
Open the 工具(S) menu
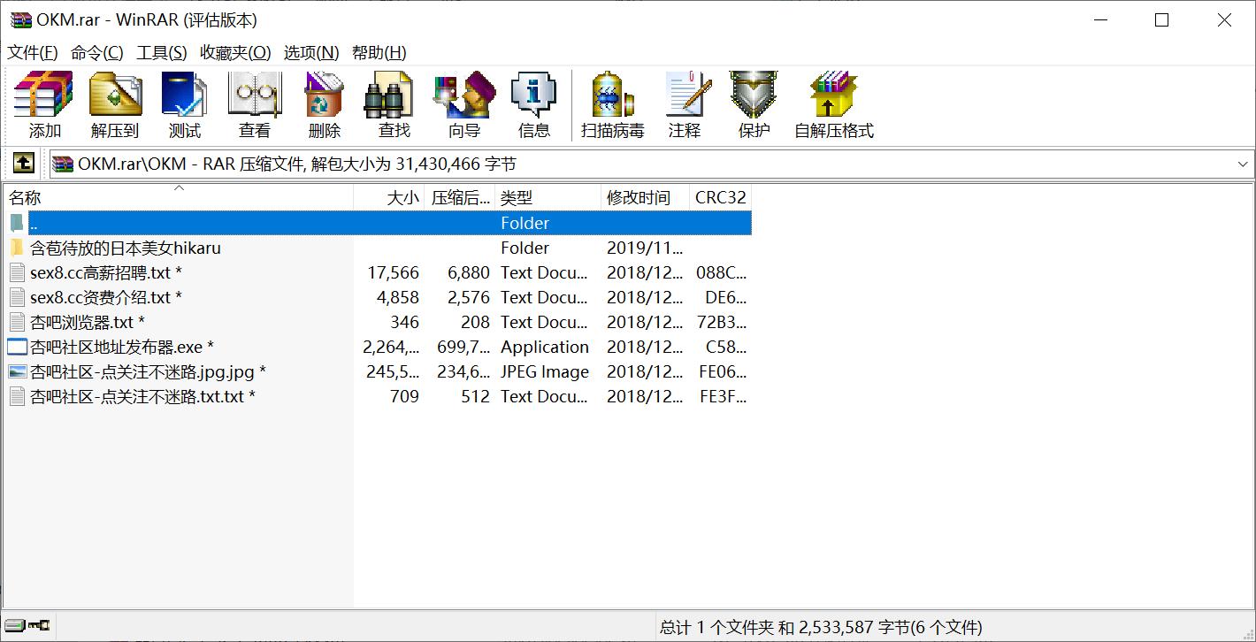[162, 52]
